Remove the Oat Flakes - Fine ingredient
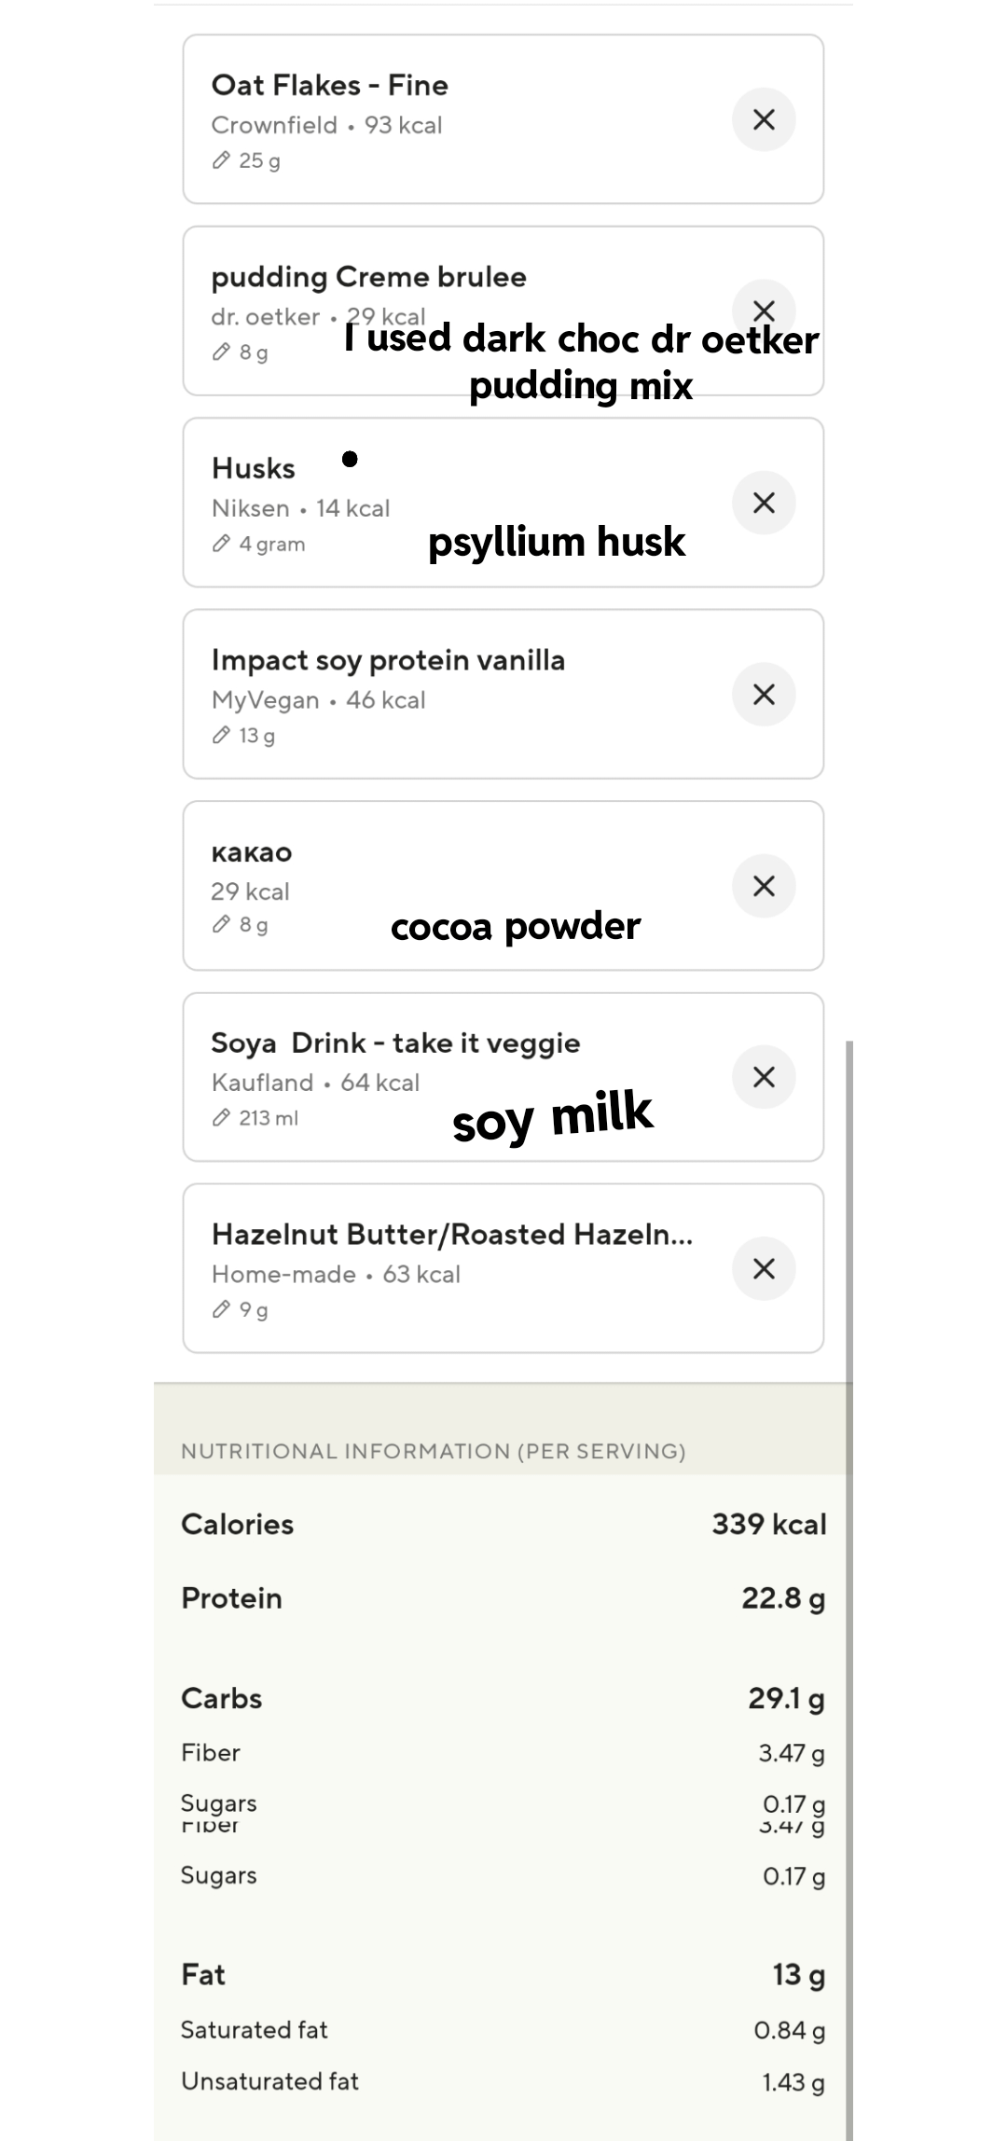 764,119
